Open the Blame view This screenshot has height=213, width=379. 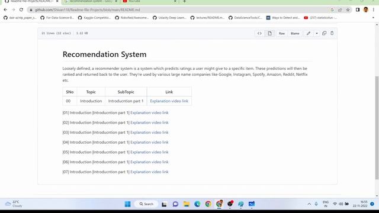click(x=295, y=33)
